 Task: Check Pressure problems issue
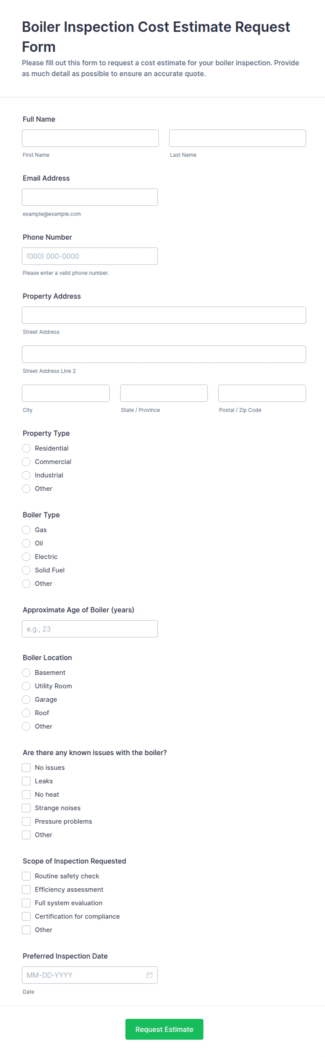pos(26,821)
